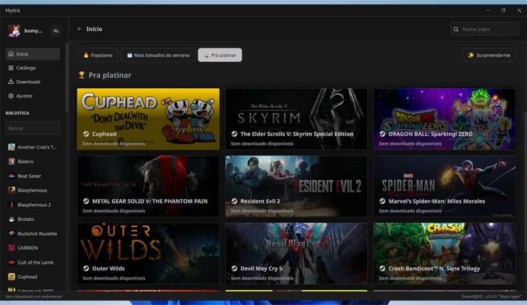Select Mais baixados da semana tab
This screenshot has height=305, width=527.
[x=158, y=55]
